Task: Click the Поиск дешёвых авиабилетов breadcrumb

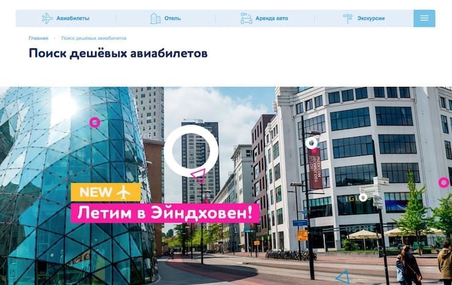Action: coord(93,38)
